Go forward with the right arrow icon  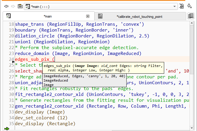coord(13,6)
